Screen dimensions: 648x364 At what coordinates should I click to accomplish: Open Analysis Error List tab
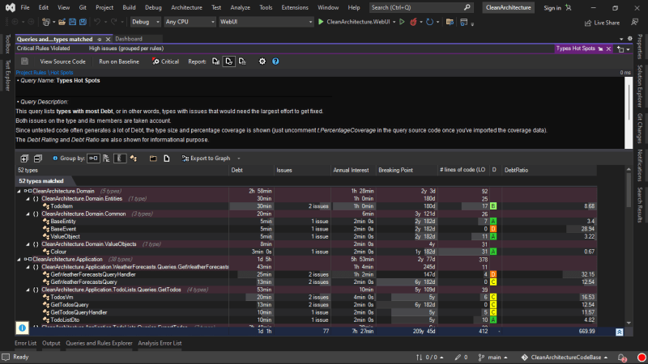pyautogui.click(x=160, y=343)
